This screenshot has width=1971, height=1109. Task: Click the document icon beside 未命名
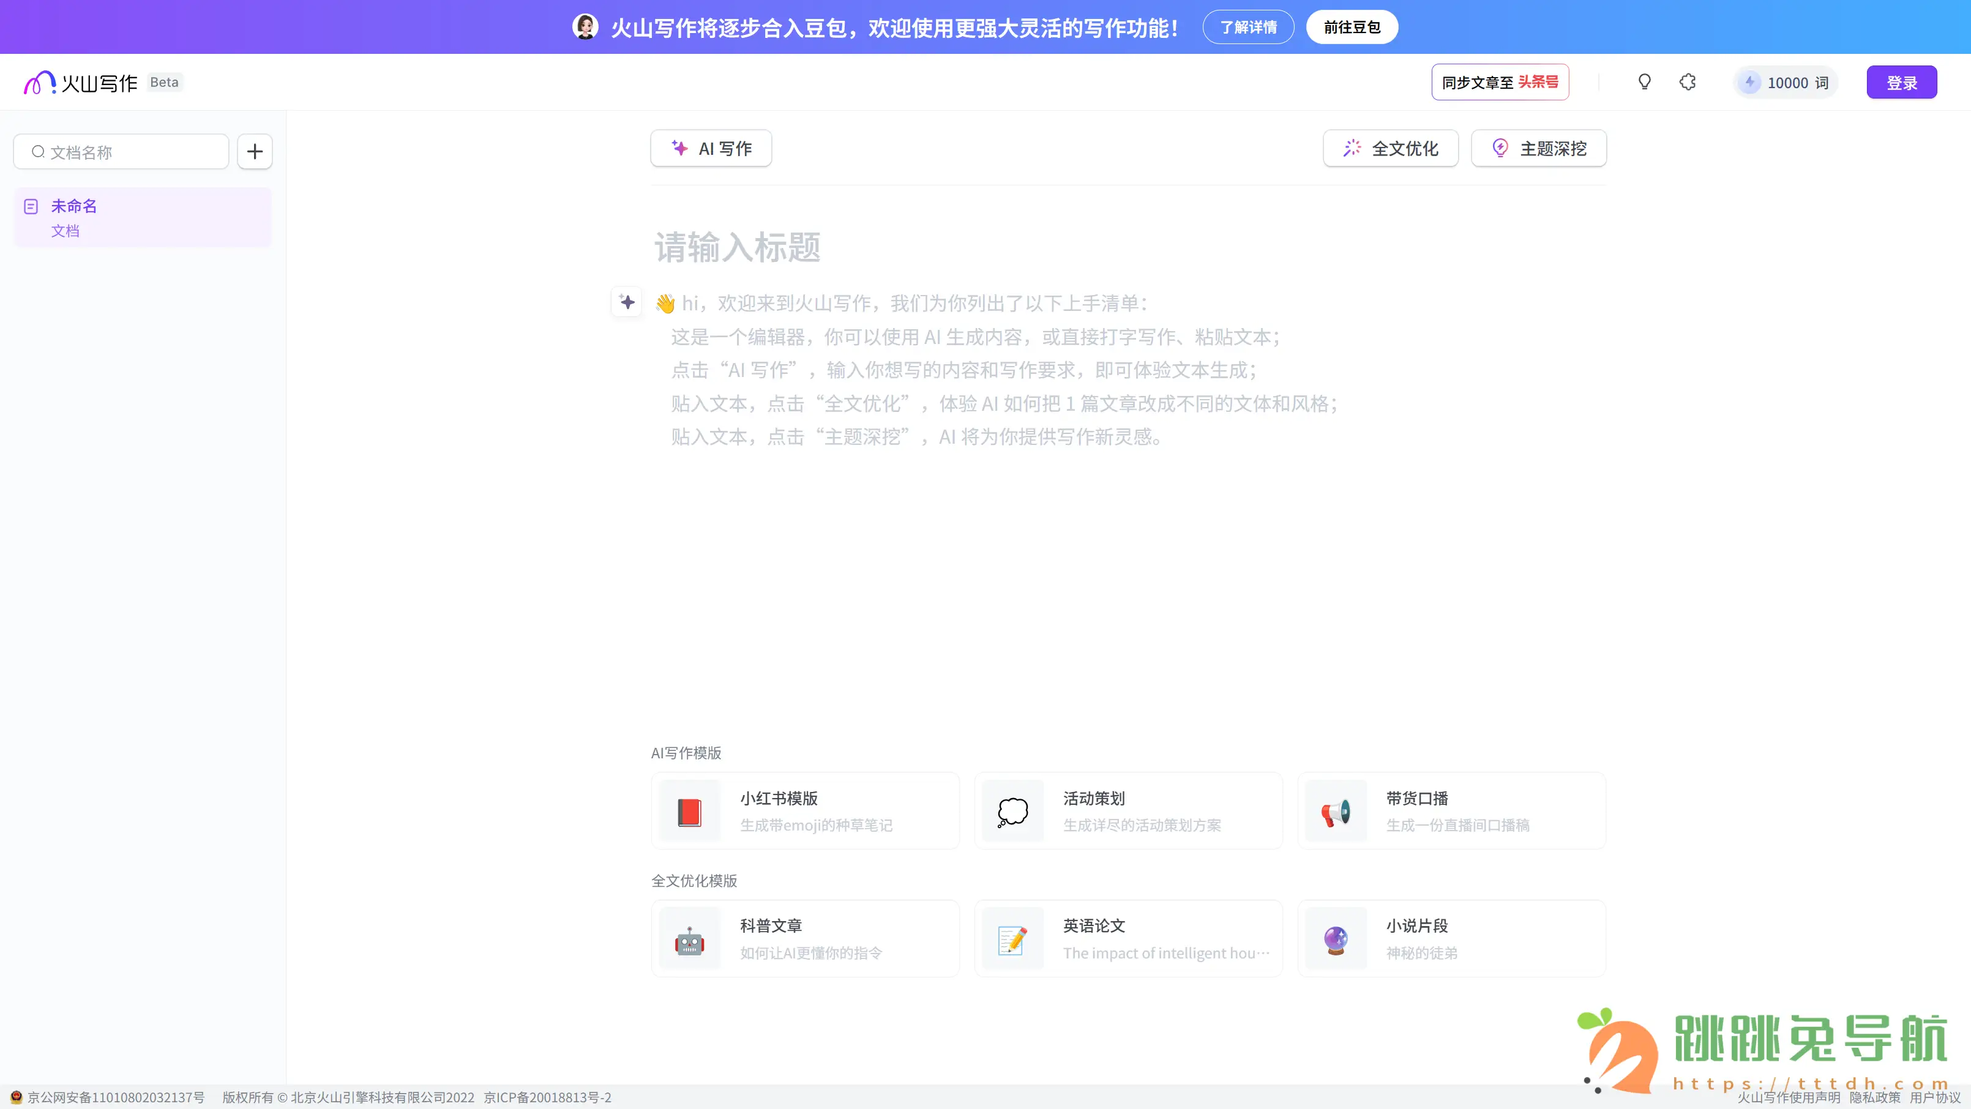pyautogui.click(x=31, y=206)
